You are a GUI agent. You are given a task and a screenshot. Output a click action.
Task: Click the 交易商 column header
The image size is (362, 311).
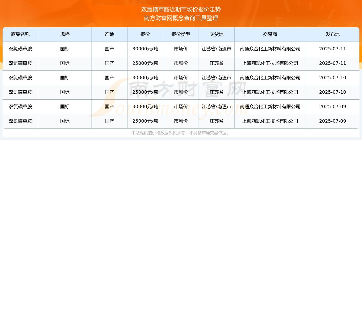coord(270,34)
